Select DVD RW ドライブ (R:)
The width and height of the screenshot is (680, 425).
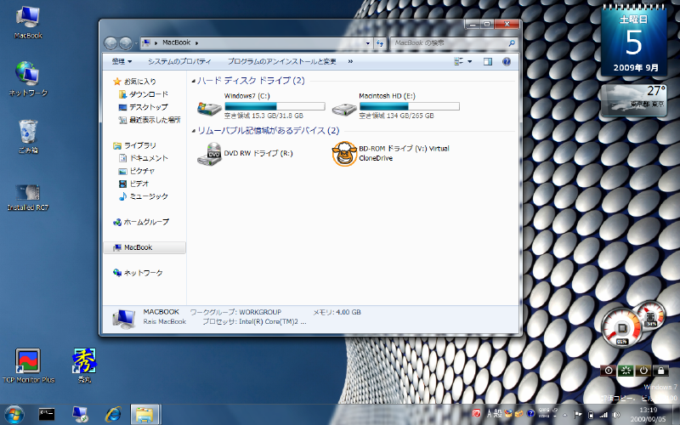pos(246,154)
